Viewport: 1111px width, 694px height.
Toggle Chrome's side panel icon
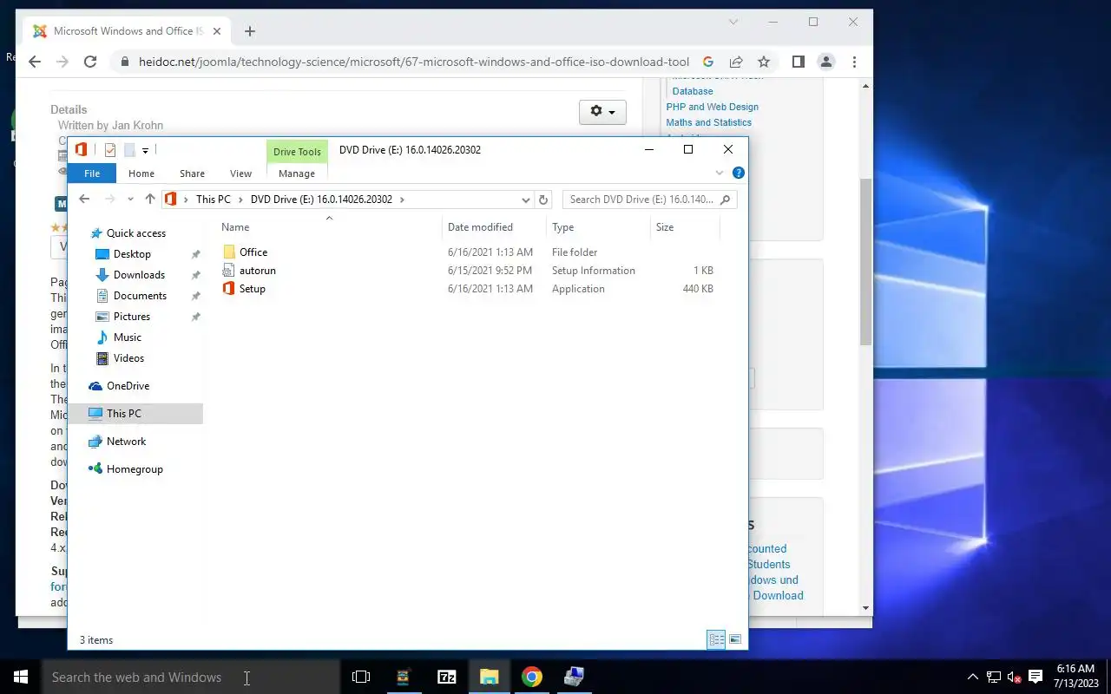click(x=799, y=62)
